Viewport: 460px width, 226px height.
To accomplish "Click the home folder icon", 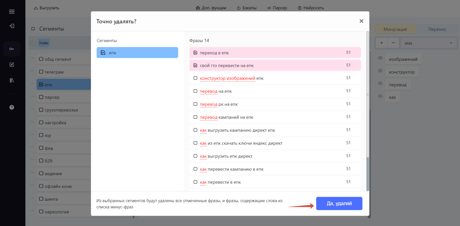I will click(33, 43).
